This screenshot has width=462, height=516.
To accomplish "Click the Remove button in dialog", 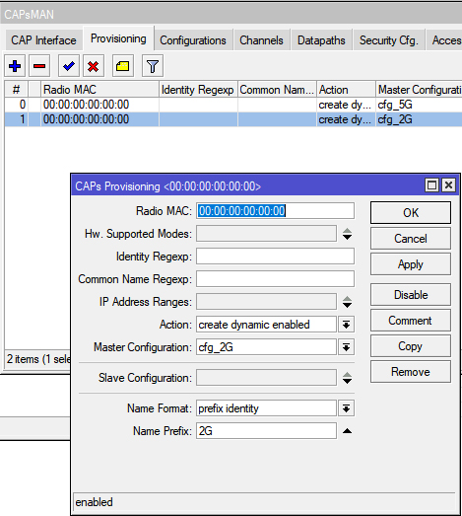I will click(411, 372).
